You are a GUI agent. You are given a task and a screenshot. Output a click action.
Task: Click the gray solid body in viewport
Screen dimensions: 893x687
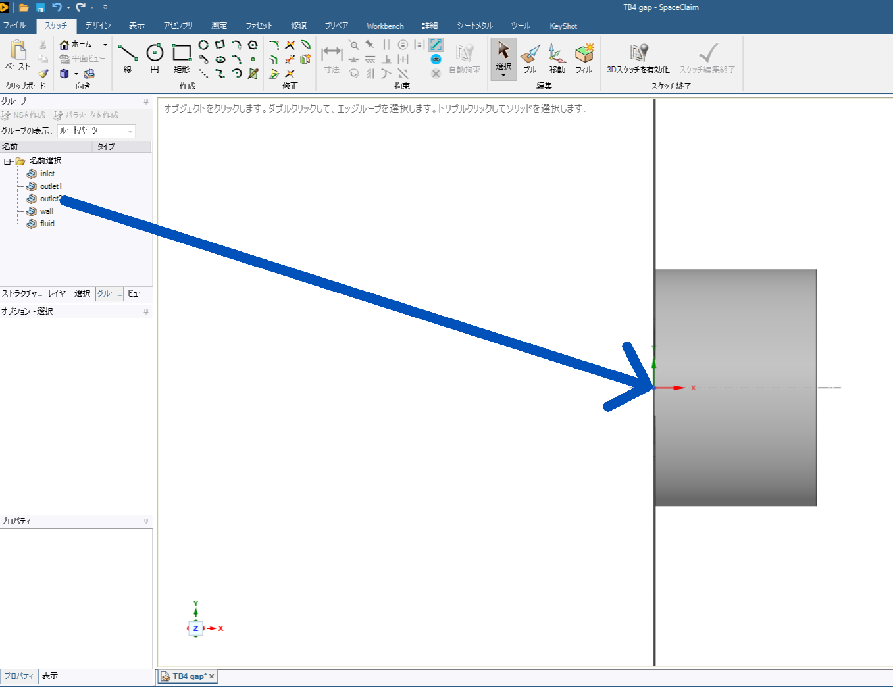[x=736, y=388]
